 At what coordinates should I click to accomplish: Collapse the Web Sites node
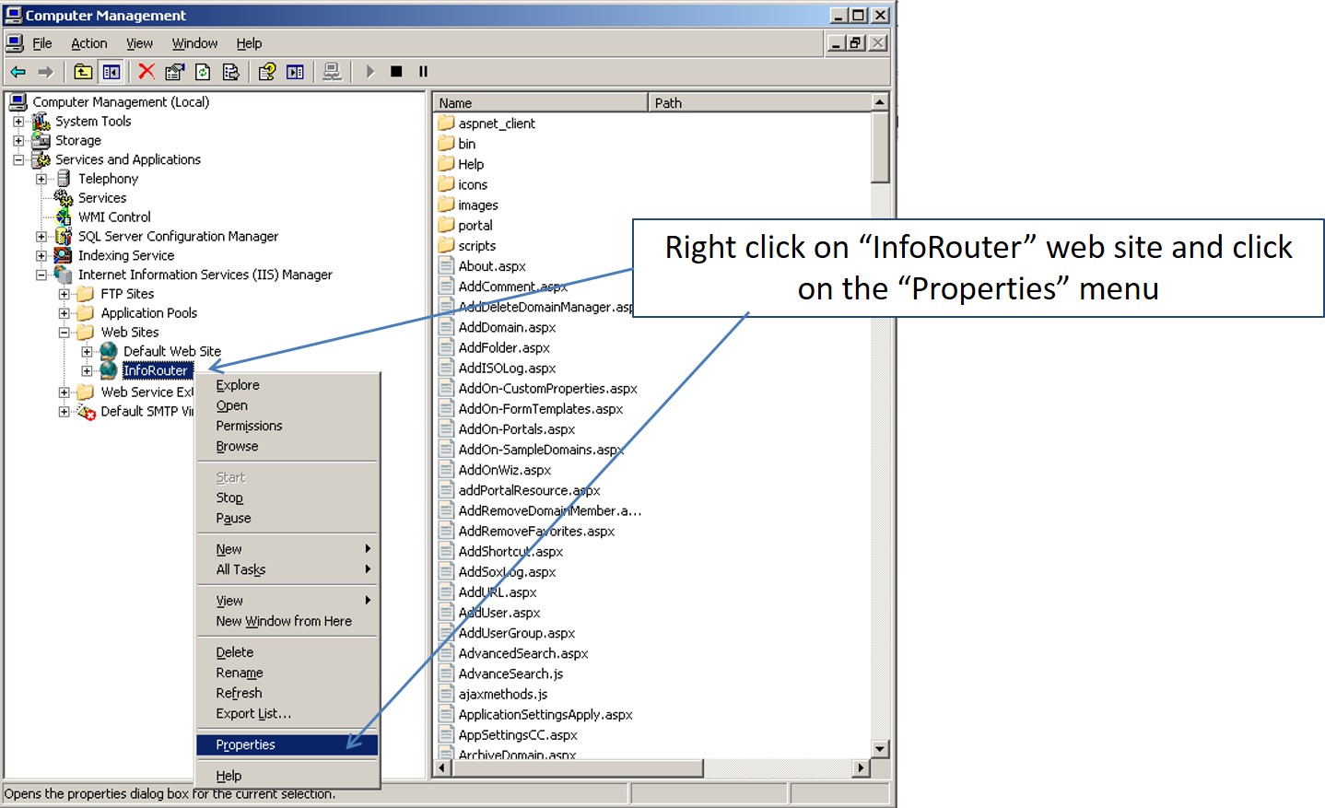click(x=64, y=332)
